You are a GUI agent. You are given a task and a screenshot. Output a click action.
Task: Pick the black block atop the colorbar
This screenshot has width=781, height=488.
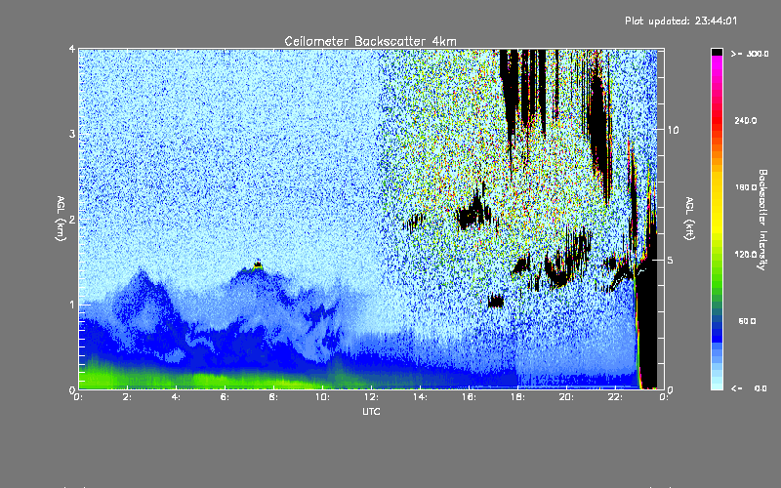point(717,52)
